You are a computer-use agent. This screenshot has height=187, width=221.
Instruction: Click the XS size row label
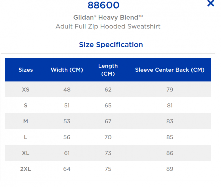[x=26, y=90]
